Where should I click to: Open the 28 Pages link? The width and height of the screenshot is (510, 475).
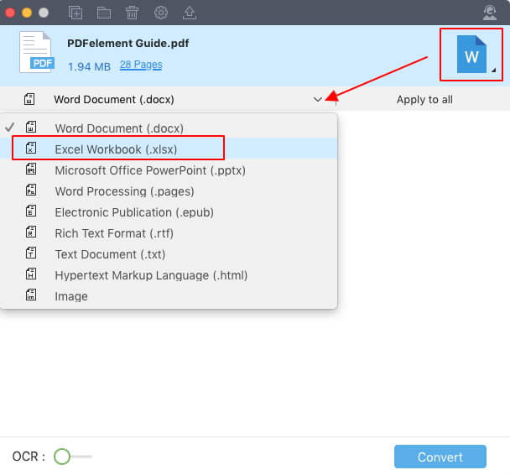[141, 65]
